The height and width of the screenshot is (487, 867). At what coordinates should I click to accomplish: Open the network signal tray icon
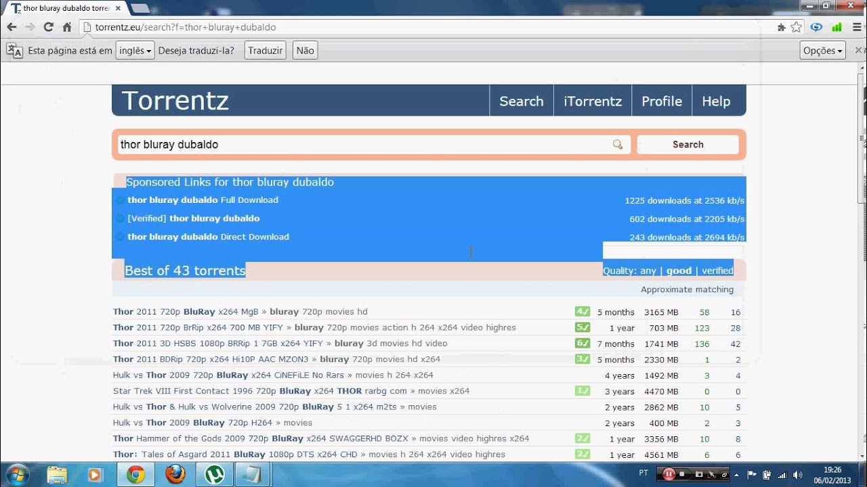(x=782, y=474)
